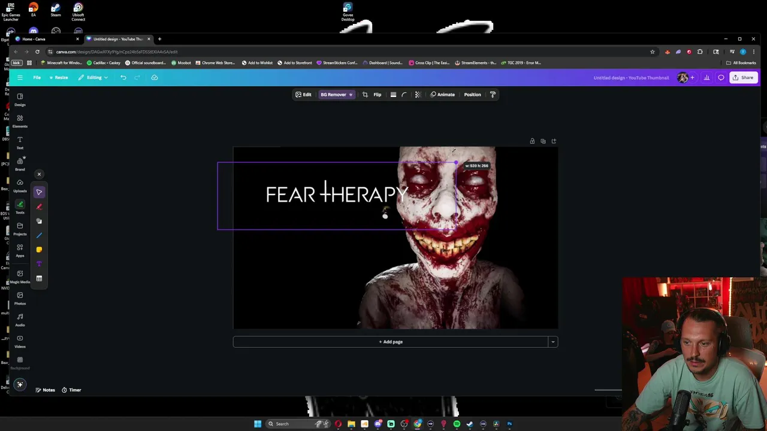Choose the Table tool in floating toolbar
Image resolution: width=767 pixels, height=431 pixels.
(x=39, y=278)
